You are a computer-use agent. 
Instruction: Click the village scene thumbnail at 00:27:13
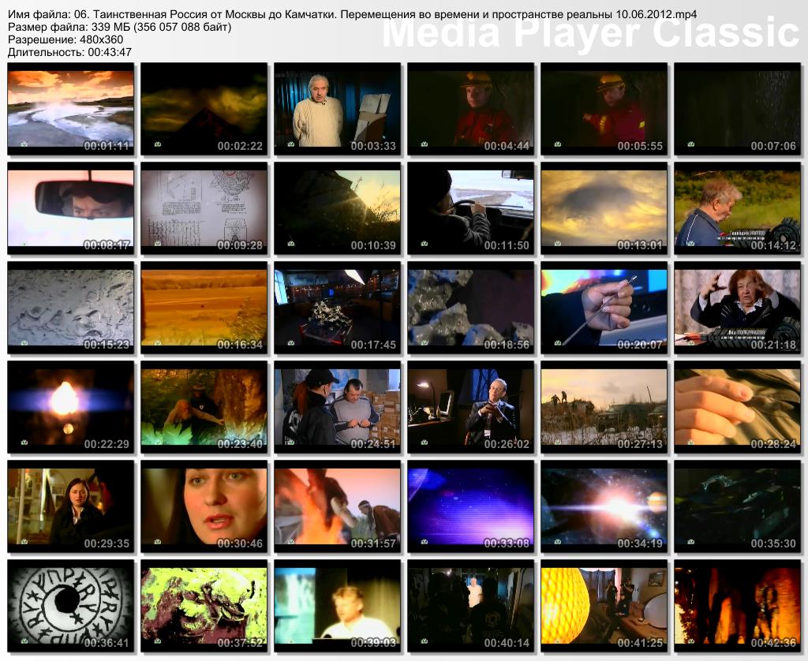pos(604,408)
